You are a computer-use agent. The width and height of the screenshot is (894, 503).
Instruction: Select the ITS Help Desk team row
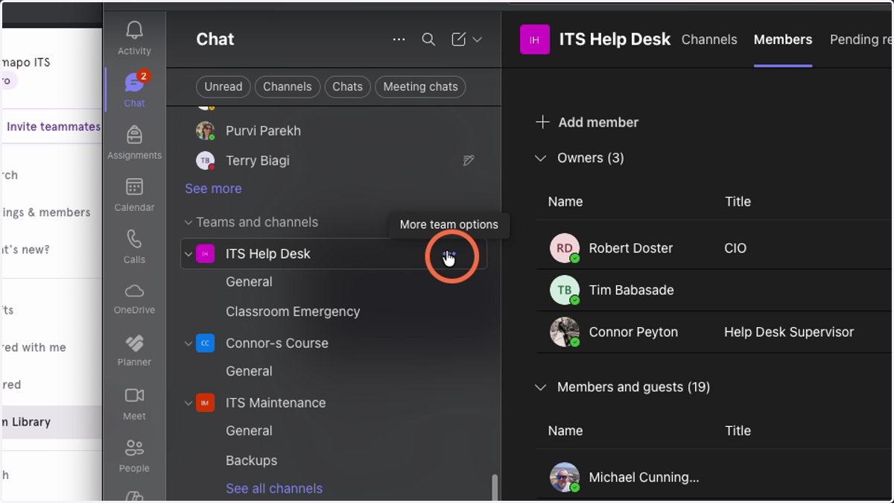pyautogui.click(x=334, y=254)
